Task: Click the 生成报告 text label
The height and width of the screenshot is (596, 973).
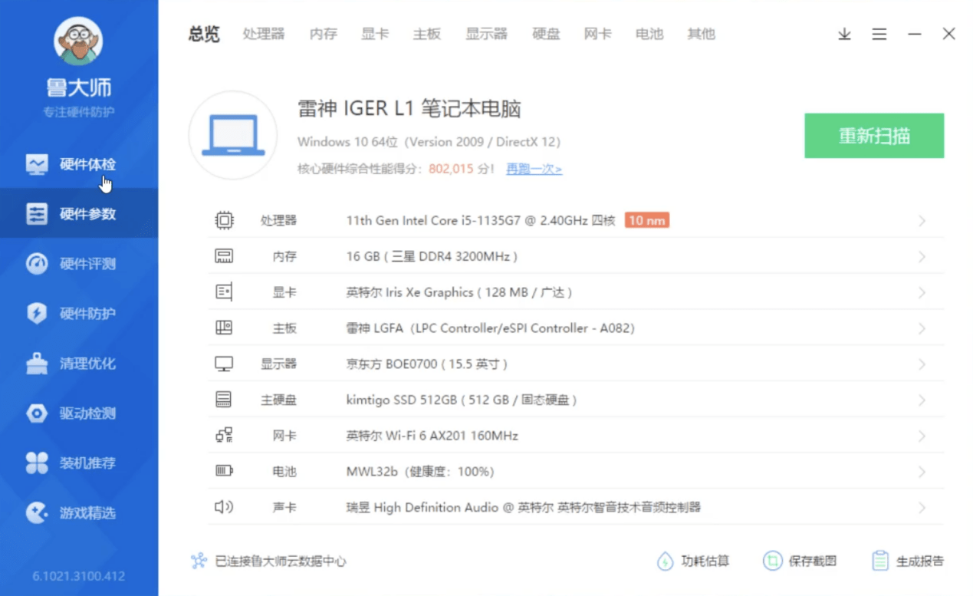Action: pos(920,561)
